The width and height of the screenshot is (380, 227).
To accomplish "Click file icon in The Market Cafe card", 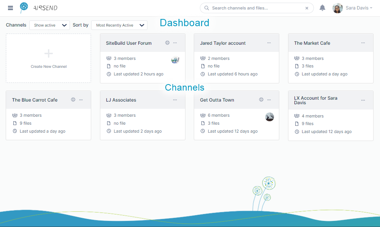I will (297, 66).
